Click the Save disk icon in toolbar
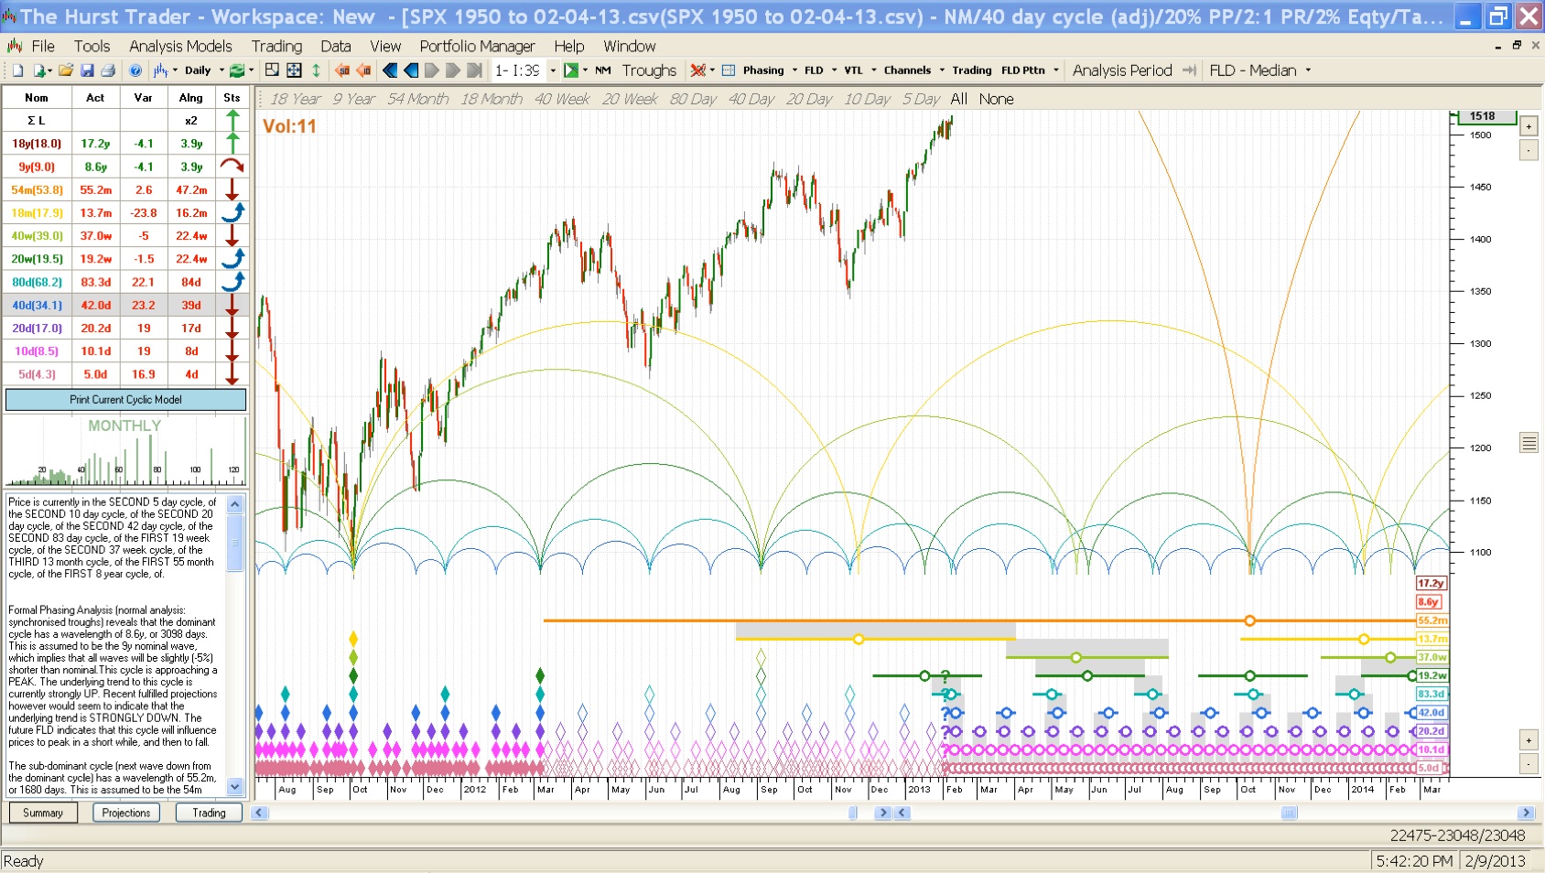This screenshot has width=1545, height=873. 87,70
